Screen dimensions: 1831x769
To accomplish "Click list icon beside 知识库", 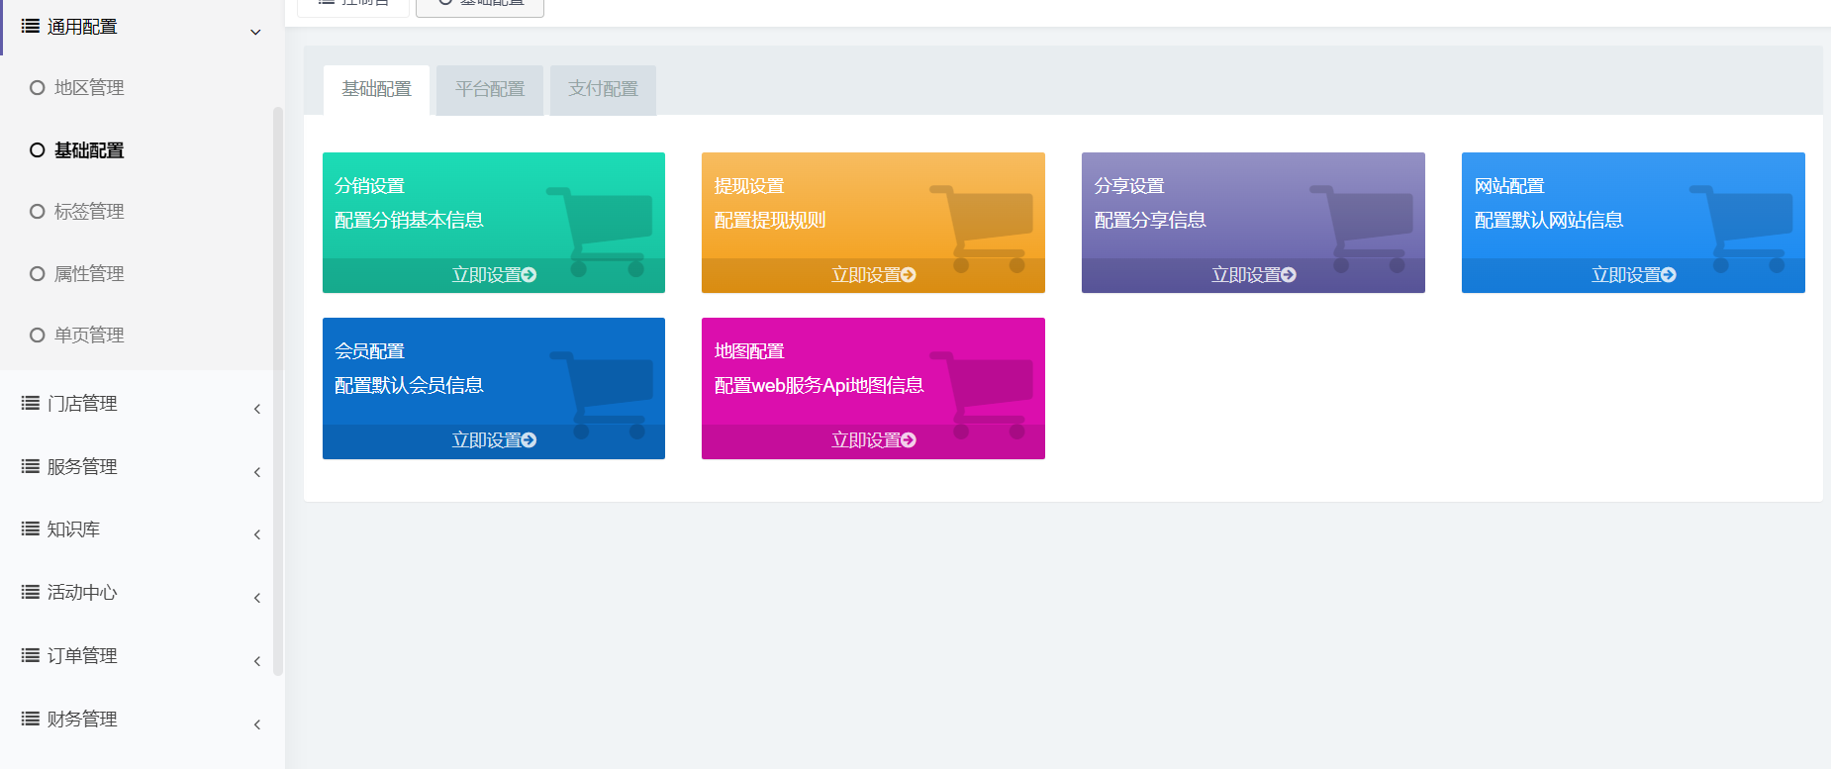I will click(31, 529).
